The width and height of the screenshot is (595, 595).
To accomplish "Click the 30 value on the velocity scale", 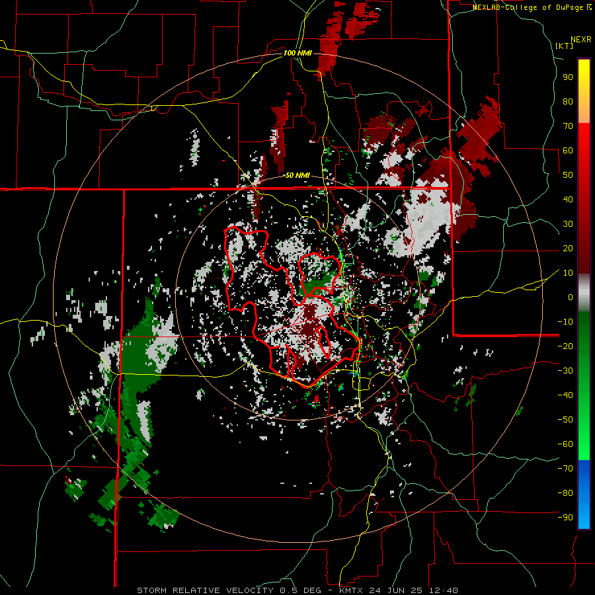I will 568,224.
